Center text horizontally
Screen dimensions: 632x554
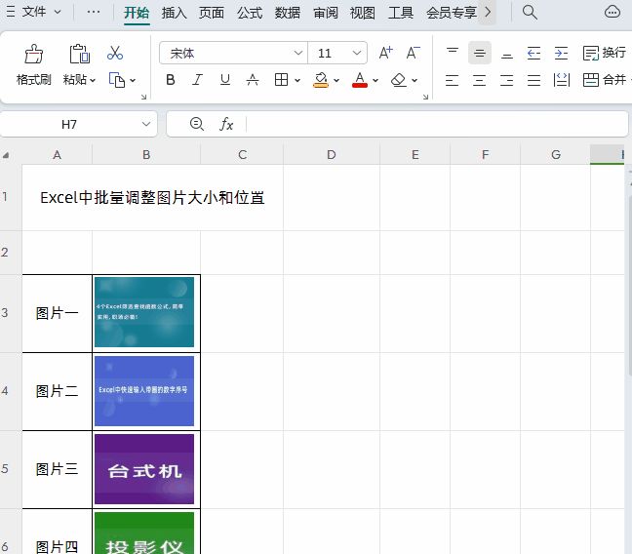[x=480, y=80]
